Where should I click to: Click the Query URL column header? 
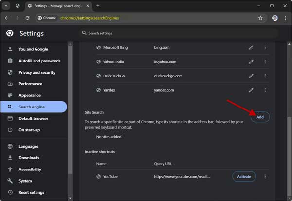point(163,164)
